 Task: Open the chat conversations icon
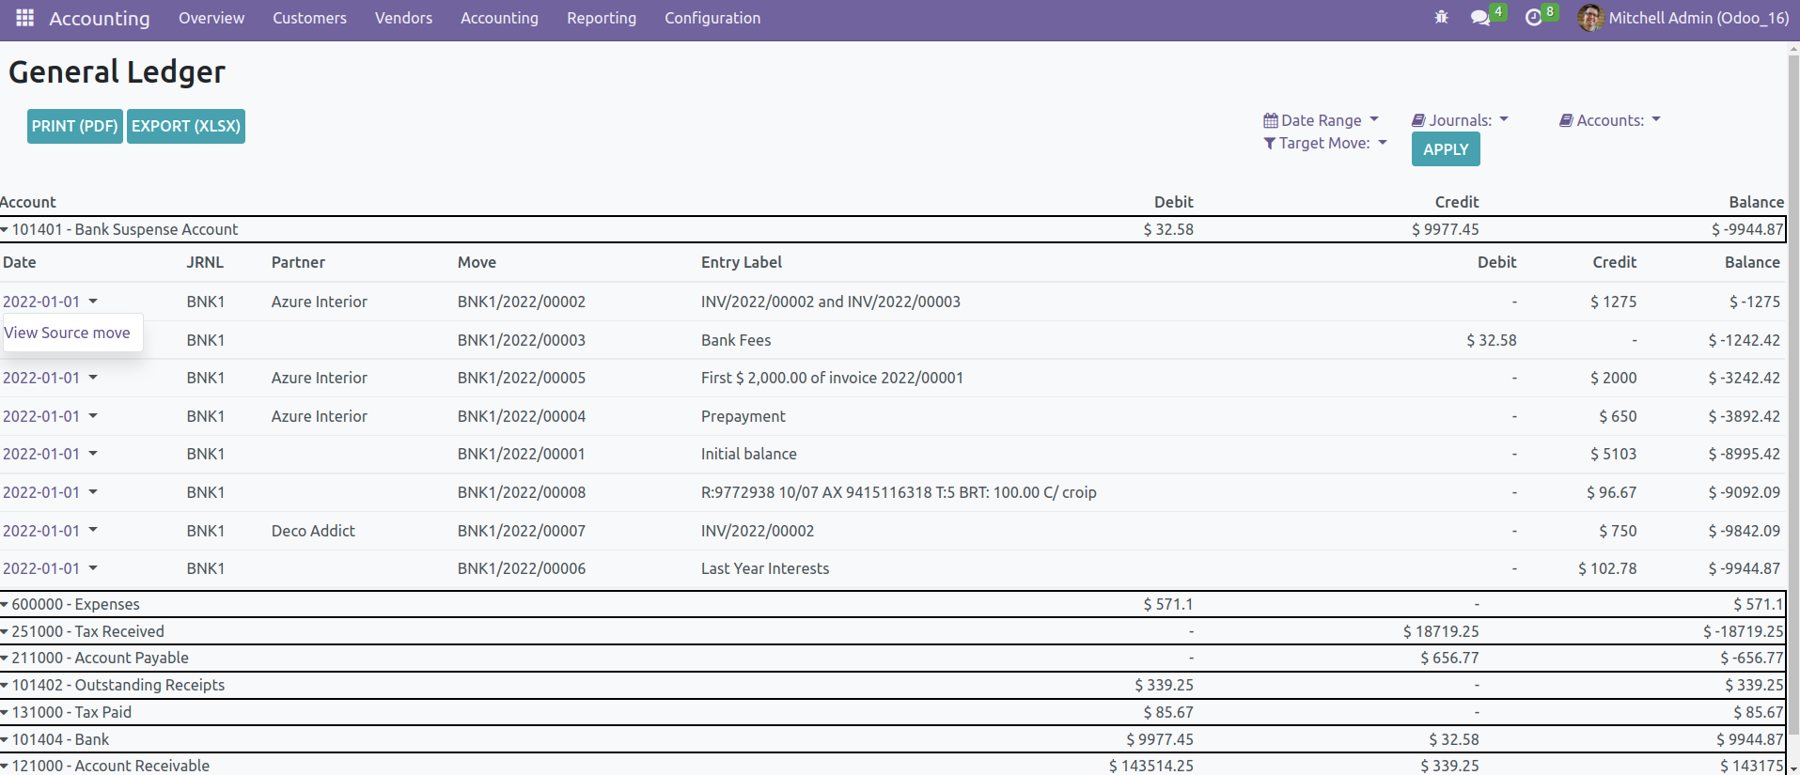click(x=1480, y=18)
